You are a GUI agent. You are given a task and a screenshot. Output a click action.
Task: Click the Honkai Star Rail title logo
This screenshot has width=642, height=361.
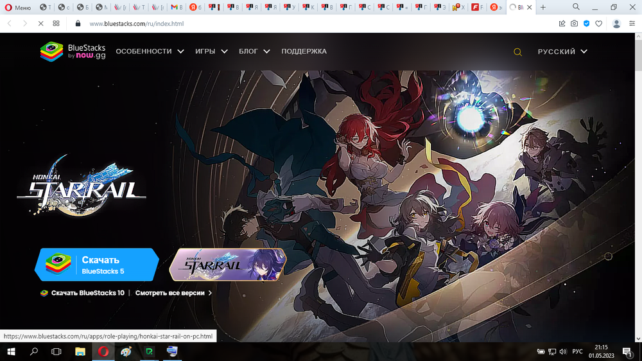pos(82,186)
